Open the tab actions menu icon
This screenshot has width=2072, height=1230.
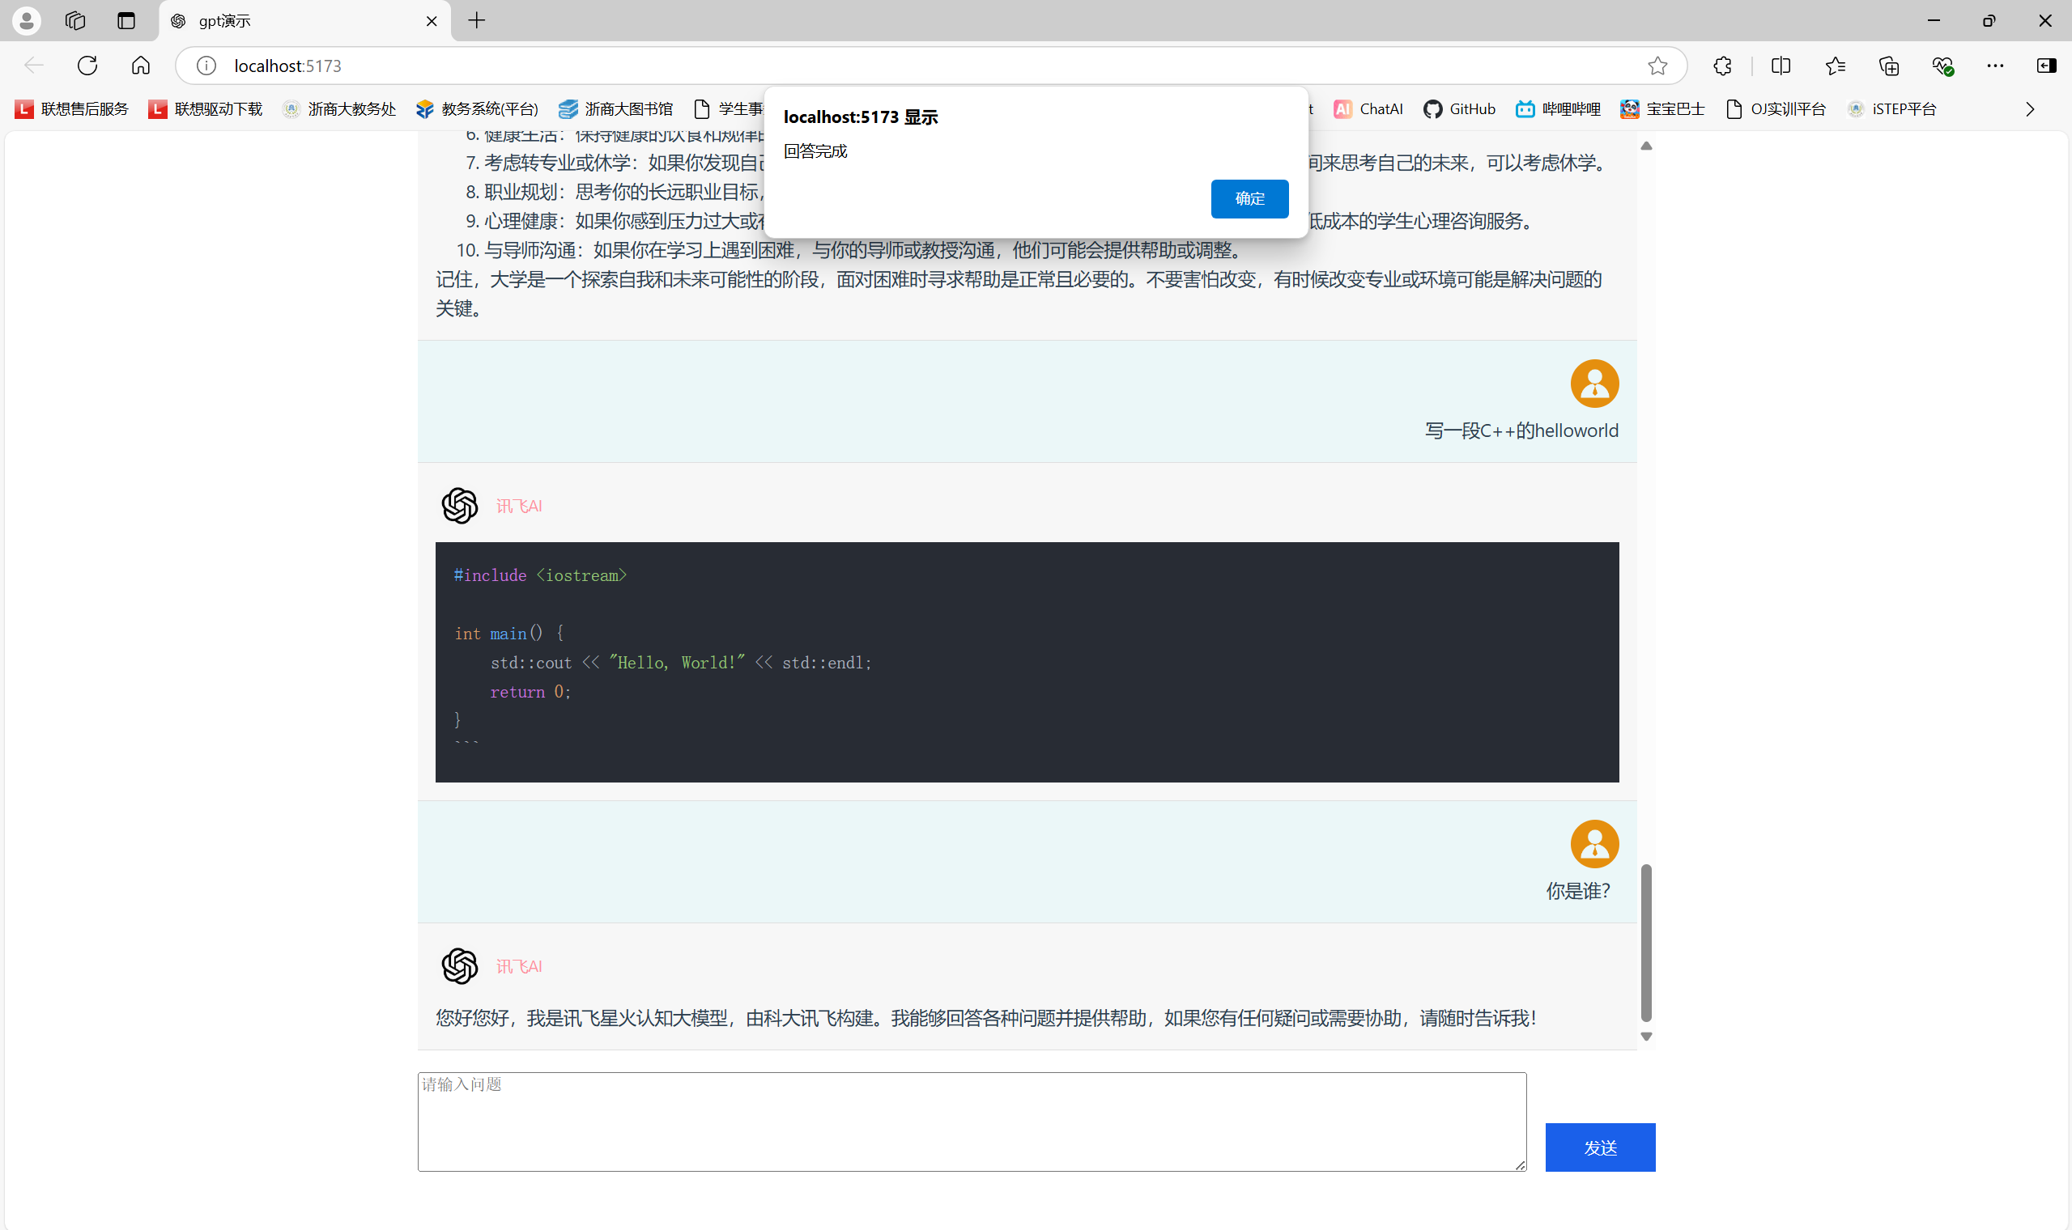tap(126, 21)
